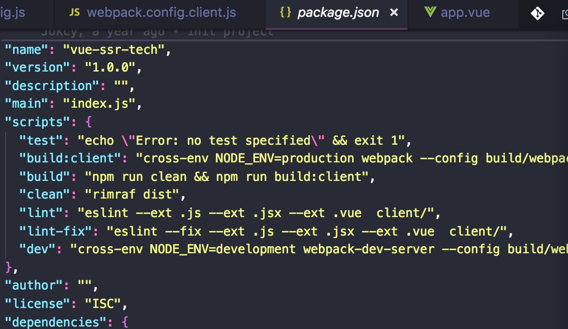Click the opening brace after "scripts"

88,123
